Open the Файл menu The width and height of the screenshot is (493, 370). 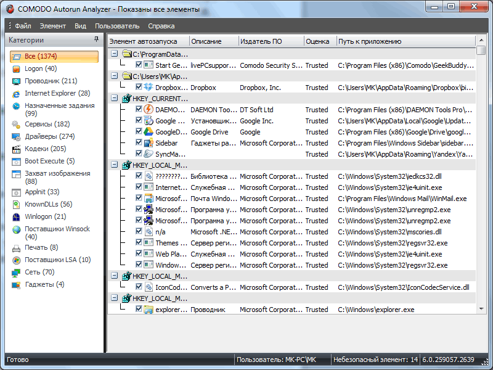click(x=23, y=26)
